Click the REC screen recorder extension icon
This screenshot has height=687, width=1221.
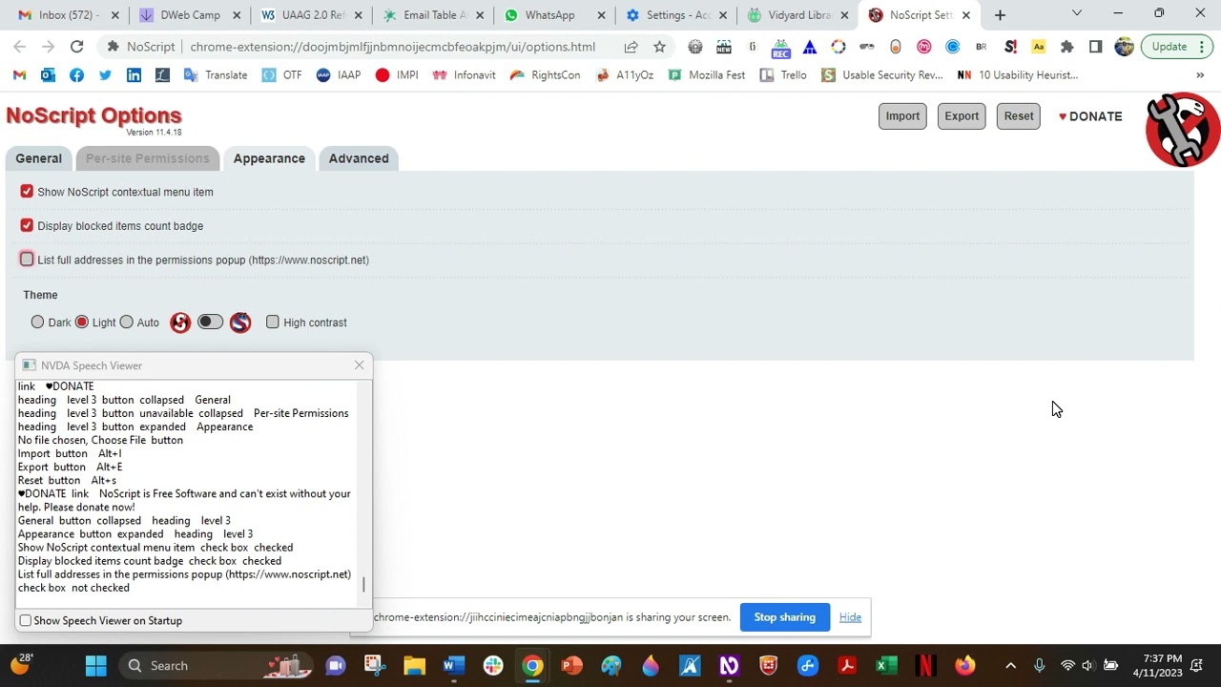[x=780, y=47]
